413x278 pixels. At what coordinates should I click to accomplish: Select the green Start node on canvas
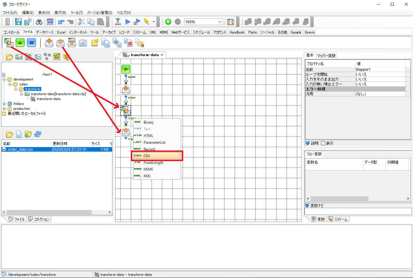pos(126,69)
